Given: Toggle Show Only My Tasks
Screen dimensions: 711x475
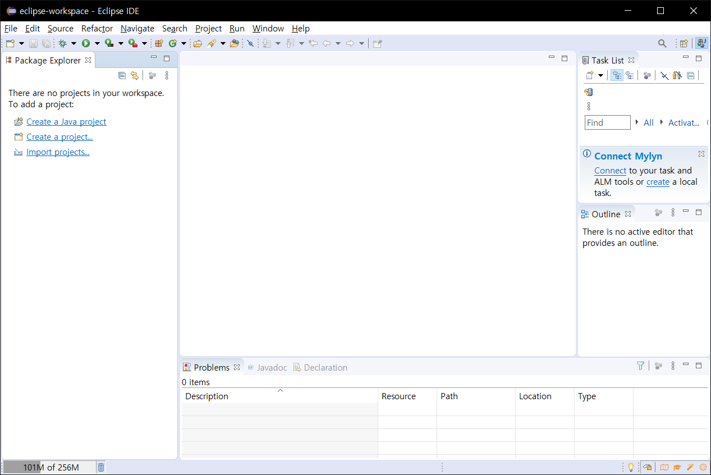Looking at the screenshot, I should [x=677, y=75].
